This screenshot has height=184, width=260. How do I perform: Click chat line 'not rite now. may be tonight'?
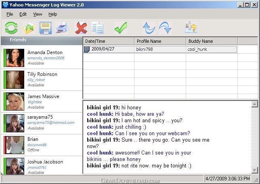[x=139, y=165]
